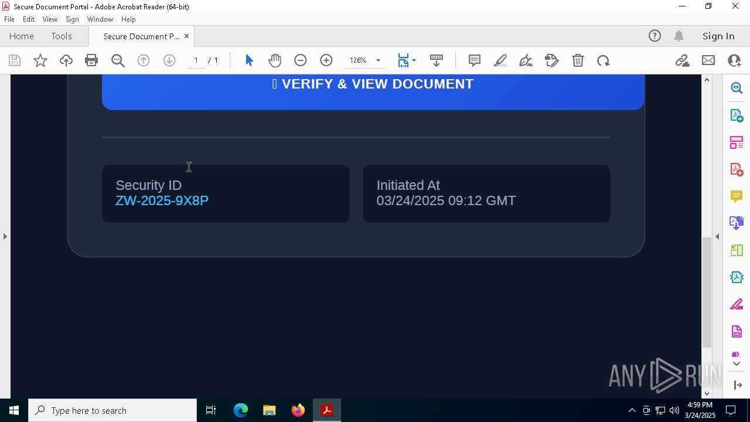Open the Sign pen tool
This screenshot has width=750, height=422.
526,60
